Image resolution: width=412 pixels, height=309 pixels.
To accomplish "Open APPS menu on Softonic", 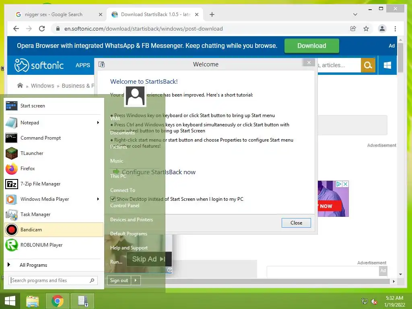I will click(83, 65).
